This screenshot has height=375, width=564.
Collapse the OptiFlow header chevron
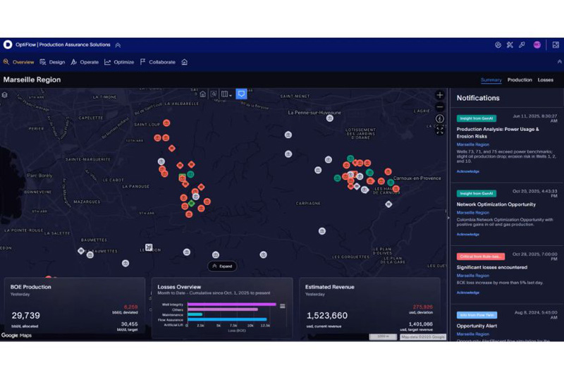tap(118, 45)
